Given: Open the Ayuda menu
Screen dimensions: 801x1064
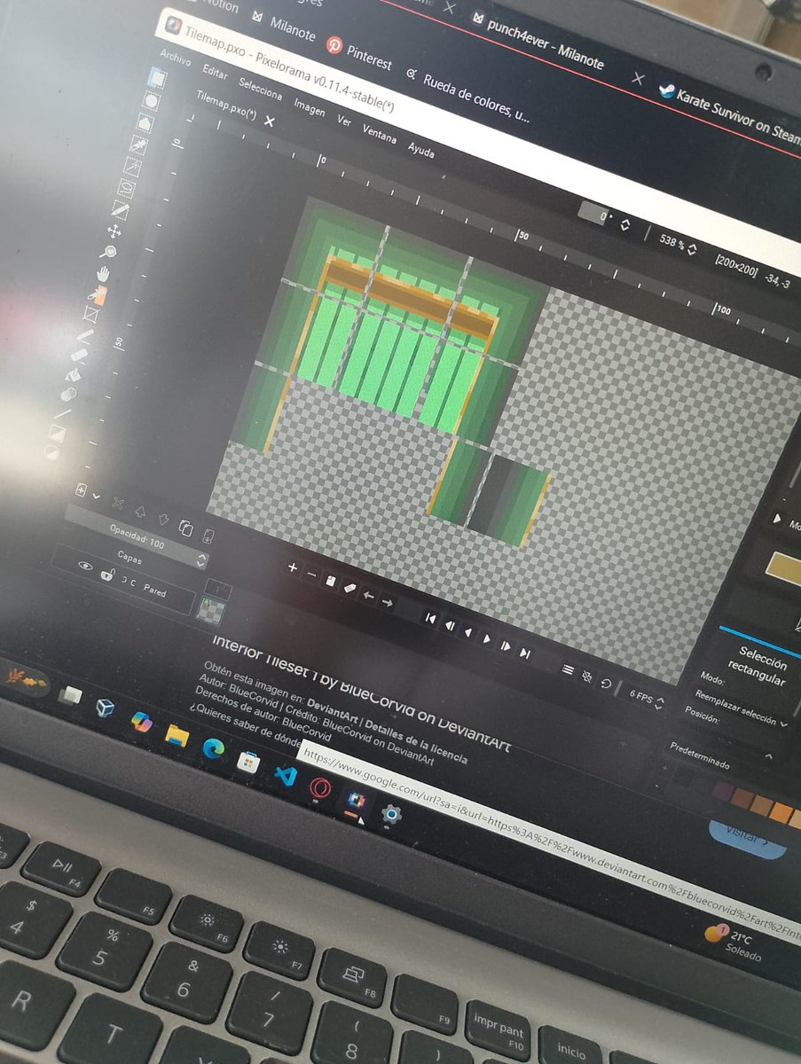Looking at the screenshot, I should pyautogui.click(x=420, y=151).
